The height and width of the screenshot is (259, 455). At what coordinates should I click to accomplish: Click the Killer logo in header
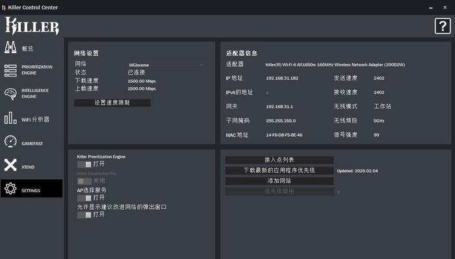tap(32, 26)
